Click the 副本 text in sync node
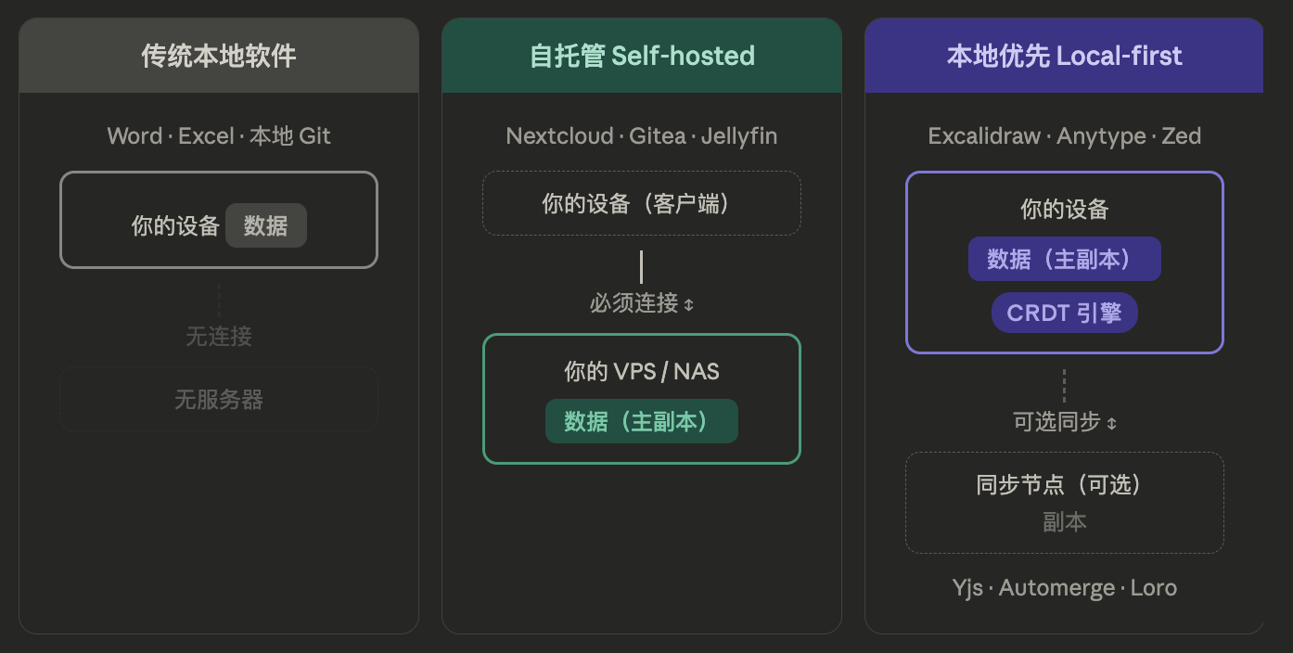The height and width of the screenshot is (653, 1293). [x=1064, y=522]
